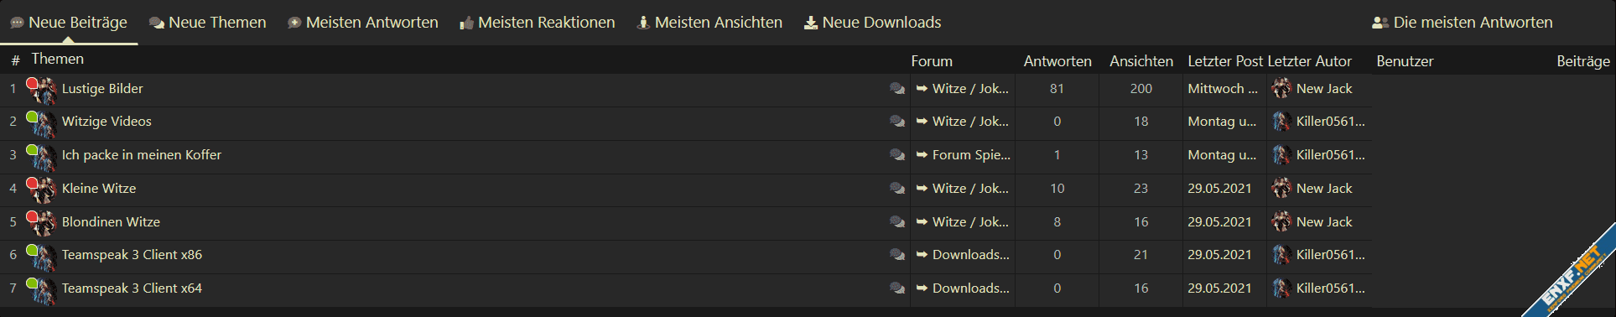Open the Neue Downloads tab
Image resolution: width=1616 pixels, height=317 pixels.
pyautogui.click(x=872, y=23)
